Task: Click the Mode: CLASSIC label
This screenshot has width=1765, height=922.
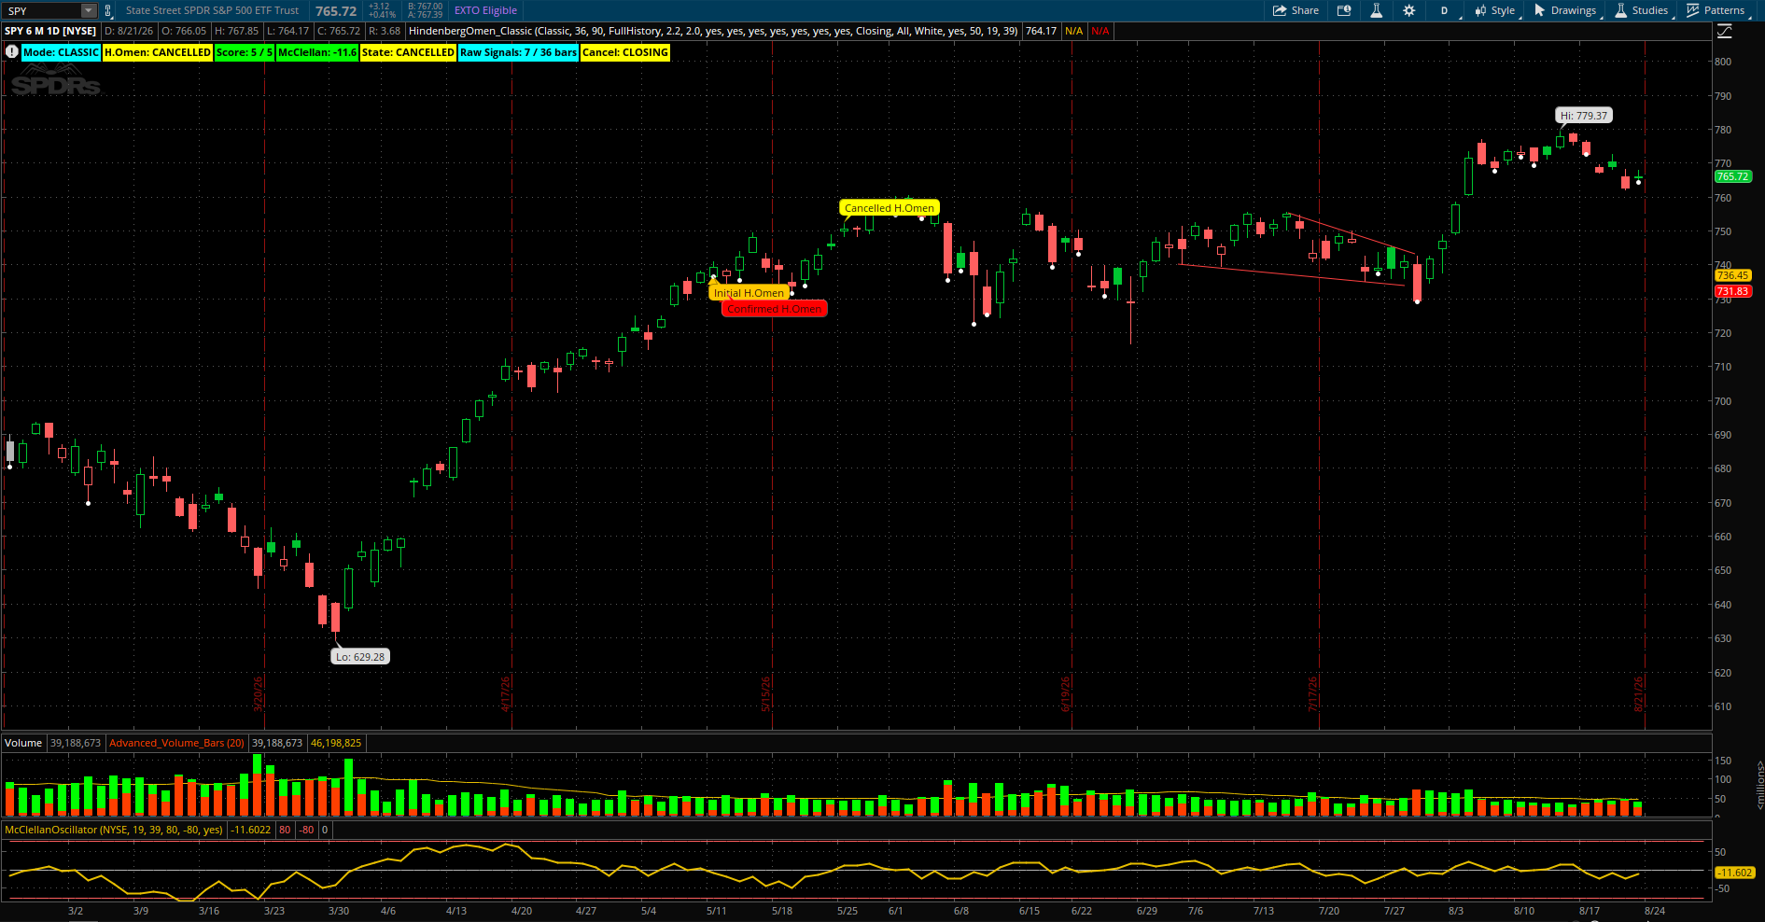Action: [x=61, y=52]
